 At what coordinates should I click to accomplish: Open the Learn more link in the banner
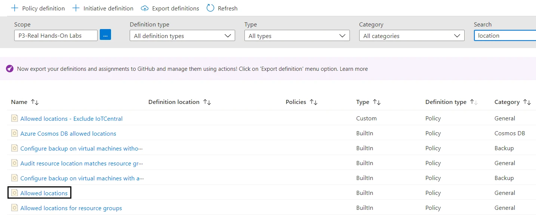pos(354,69)
